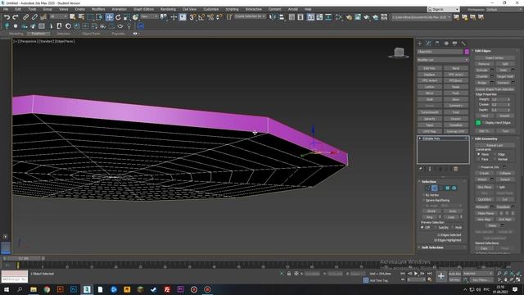Open the Create command panel tab
Viewport: 524px width, 295px height.
pos(420,43)
